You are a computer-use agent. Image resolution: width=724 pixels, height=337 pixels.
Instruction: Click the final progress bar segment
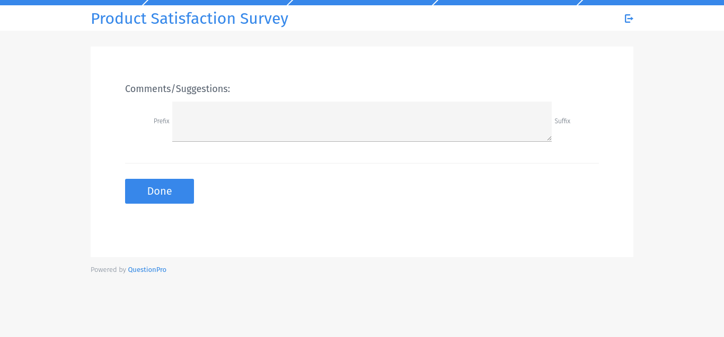tap(652, 2)
